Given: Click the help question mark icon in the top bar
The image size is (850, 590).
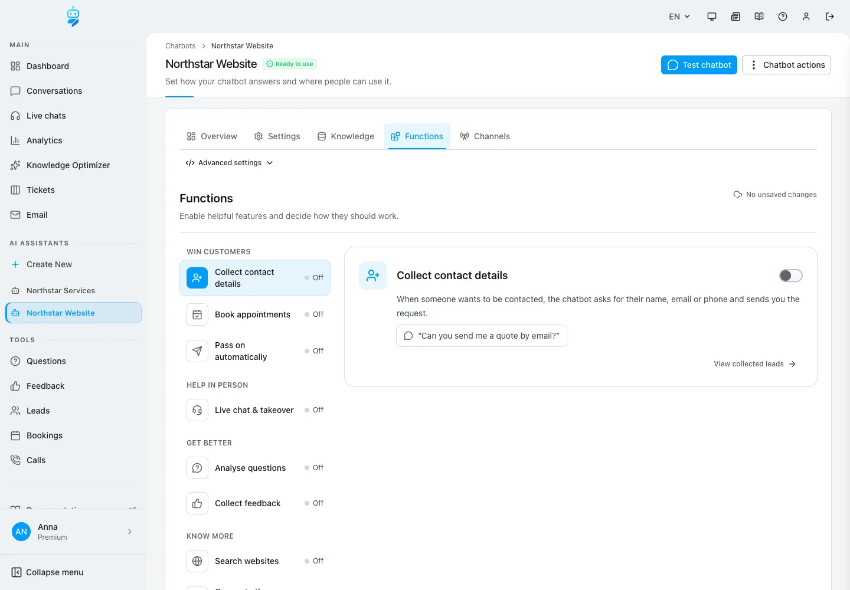Looking at the screenshot, I should tap(783, 17).
